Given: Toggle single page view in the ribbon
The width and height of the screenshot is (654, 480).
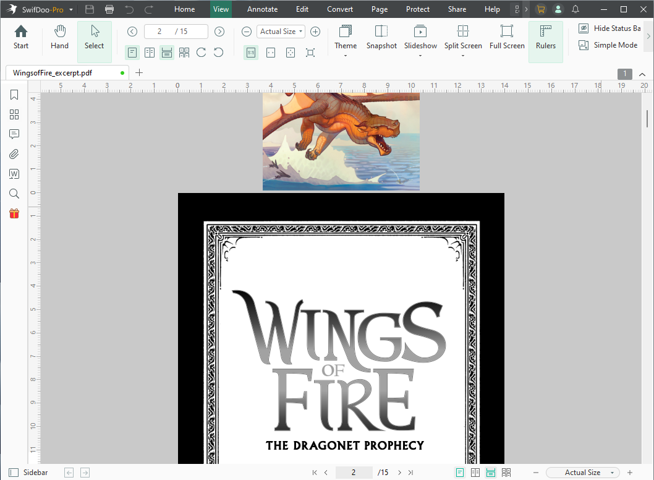Looking at the screenshot, I should [x=132, y=52].
